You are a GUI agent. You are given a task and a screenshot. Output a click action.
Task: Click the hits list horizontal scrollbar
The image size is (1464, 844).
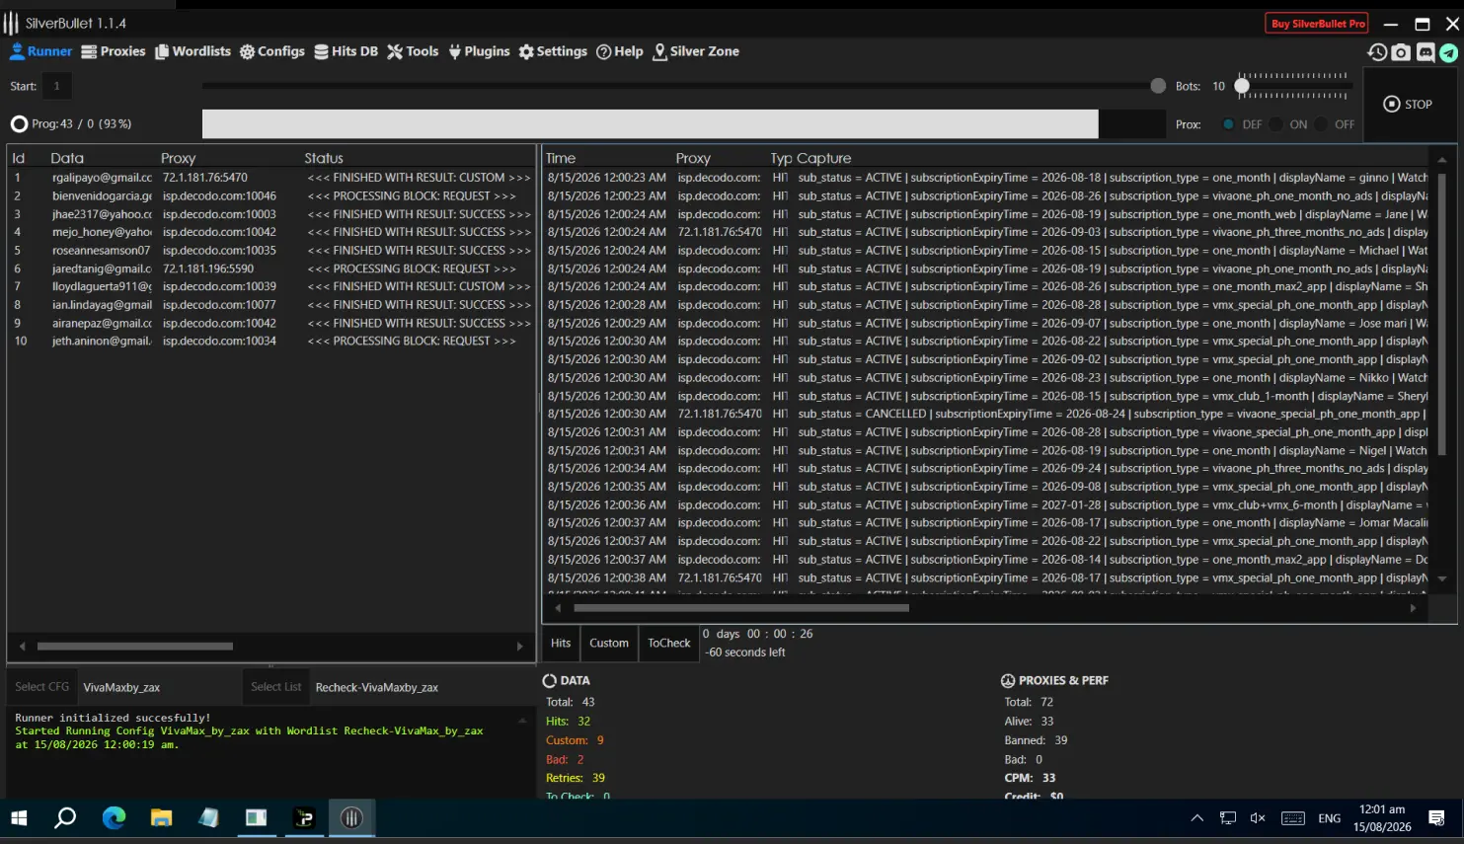pos(741,608)
